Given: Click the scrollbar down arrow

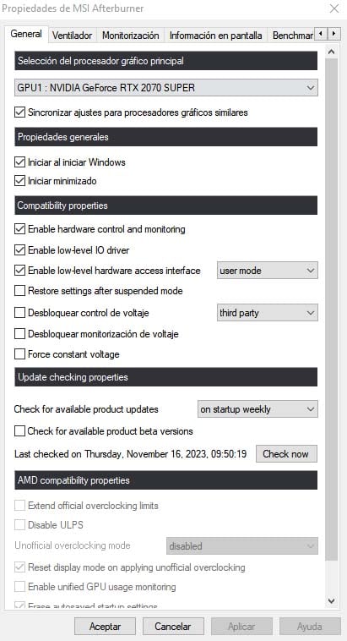Looking at the screenshot, I should tap(332, 600).
